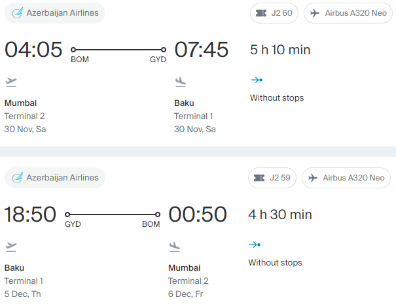
Task: Click the blue direct-flight arrow icon for first flight
Action: [257, 80]
